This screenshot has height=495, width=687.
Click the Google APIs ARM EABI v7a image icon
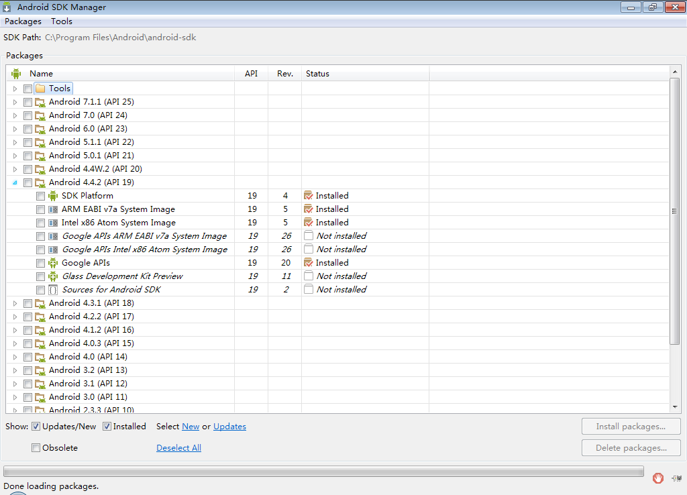click(53, 237)
